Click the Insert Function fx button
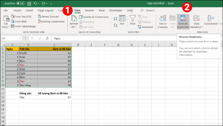The height and width of the screenshot is (126, 223). click(47, 38)
